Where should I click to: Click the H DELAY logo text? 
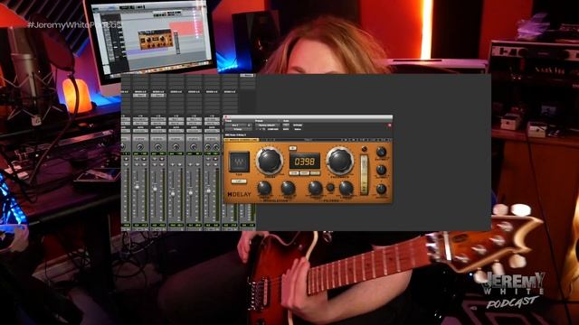pyautogui.click(x=239, y=194)
